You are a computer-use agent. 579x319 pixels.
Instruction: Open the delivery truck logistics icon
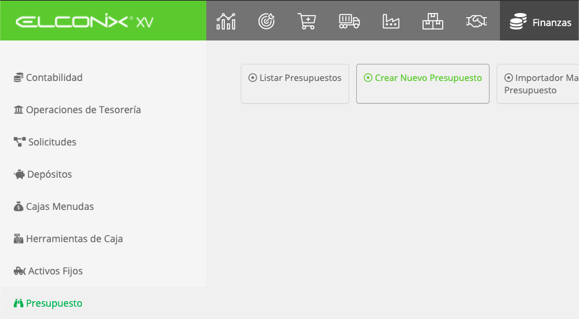[x=349, y=21]
